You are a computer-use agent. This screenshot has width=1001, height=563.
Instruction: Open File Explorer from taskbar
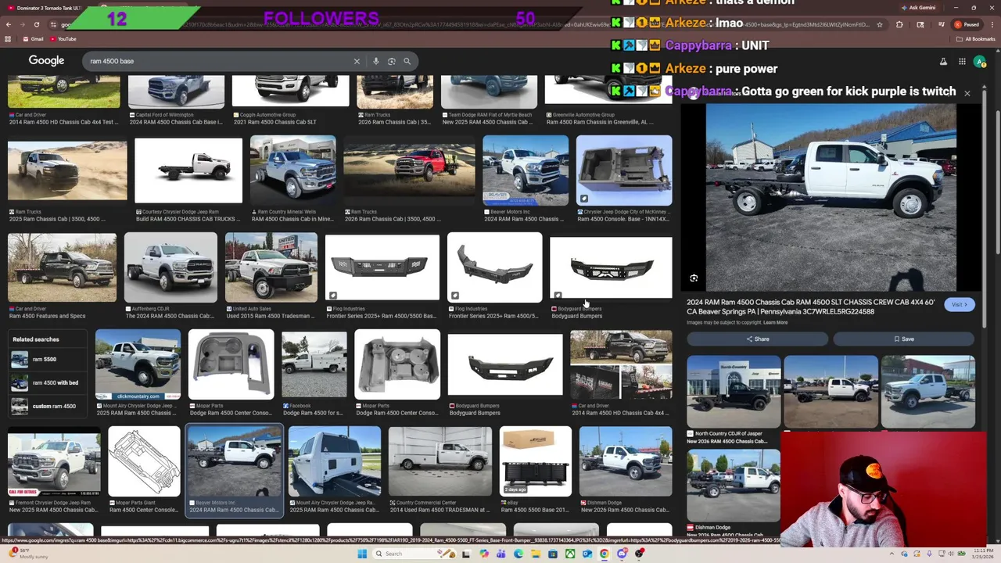536,554
